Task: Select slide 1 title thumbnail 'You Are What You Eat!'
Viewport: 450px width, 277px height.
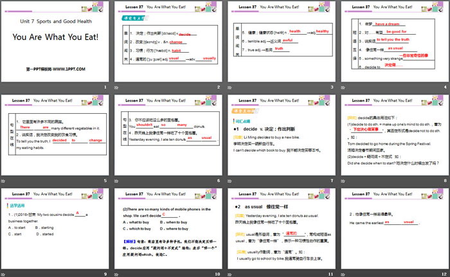Action: tap(55, 41)
